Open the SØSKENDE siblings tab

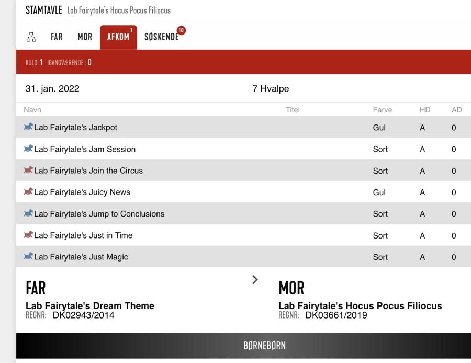[x=162, y=37]
